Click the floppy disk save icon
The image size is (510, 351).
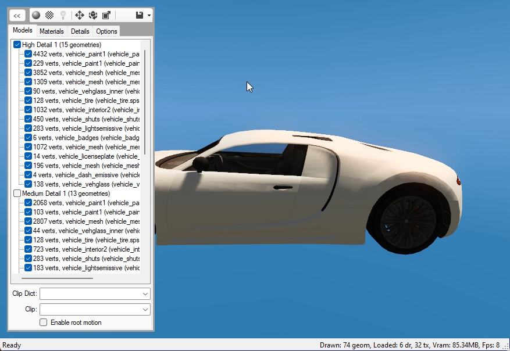click(140, 15)
